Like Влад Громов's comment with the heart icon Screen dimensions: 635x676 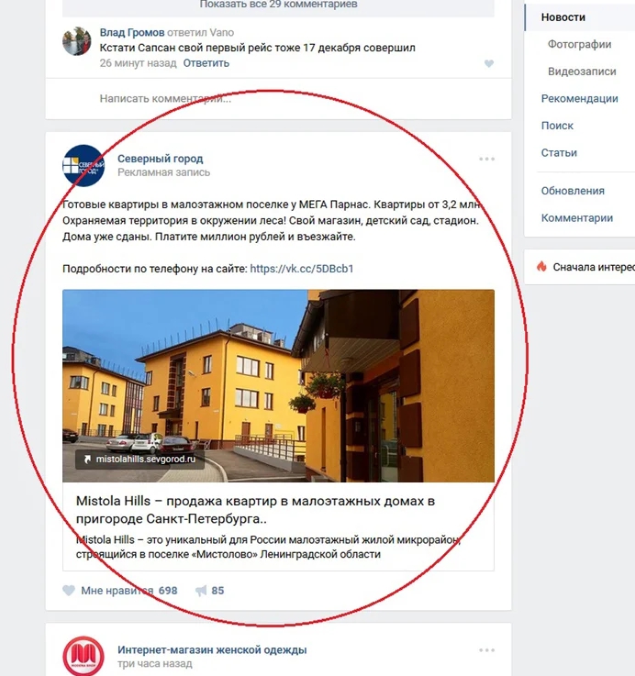pos(489,63)
